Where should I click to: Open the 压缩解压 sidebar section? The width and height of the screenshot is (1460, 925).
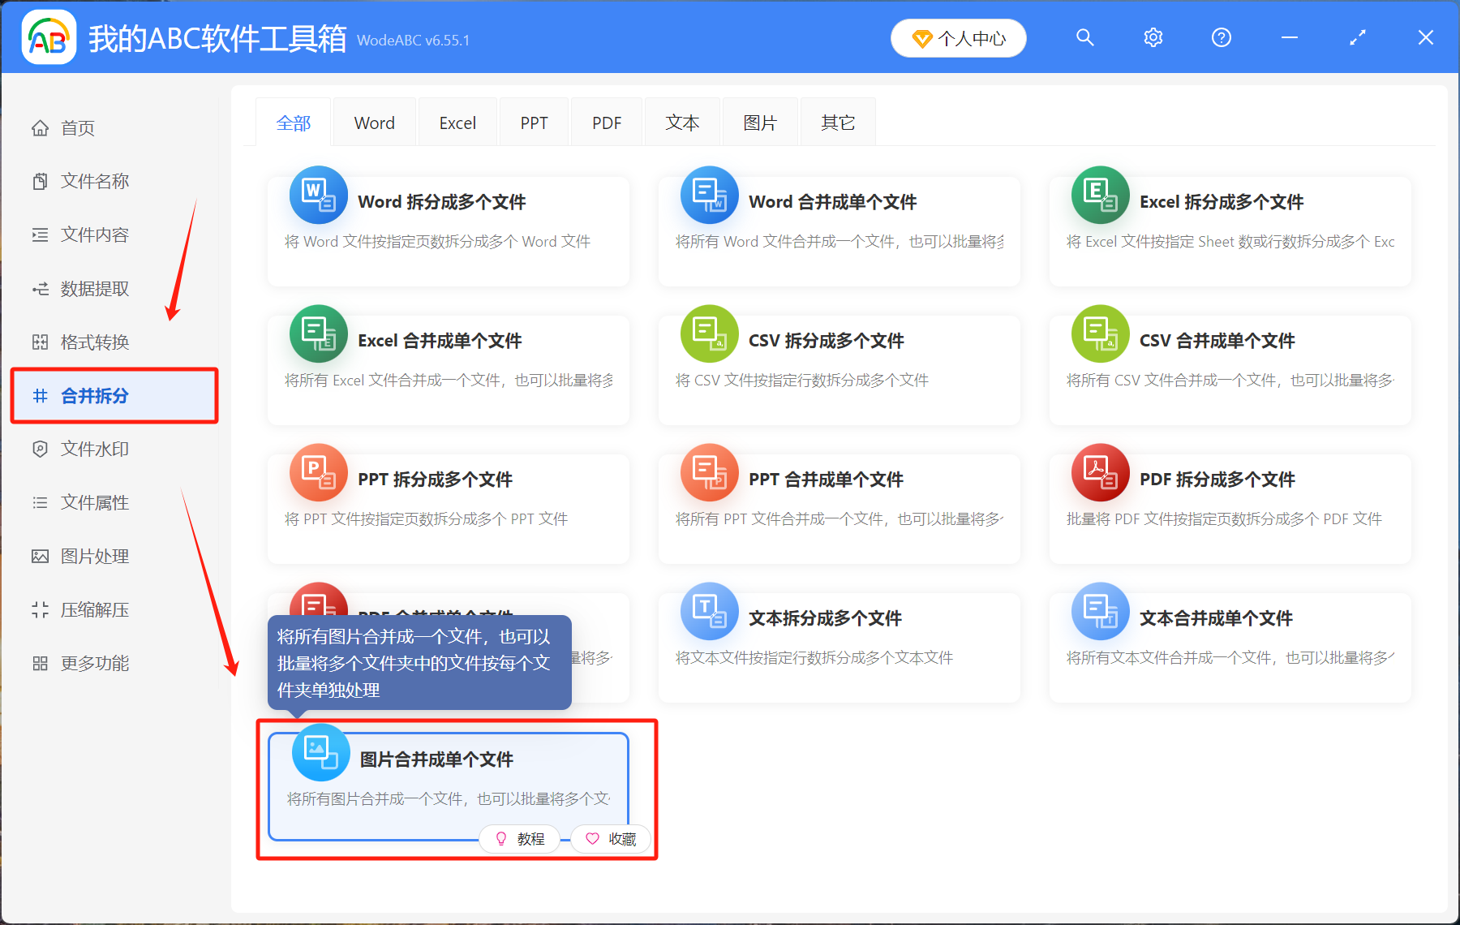93,609
